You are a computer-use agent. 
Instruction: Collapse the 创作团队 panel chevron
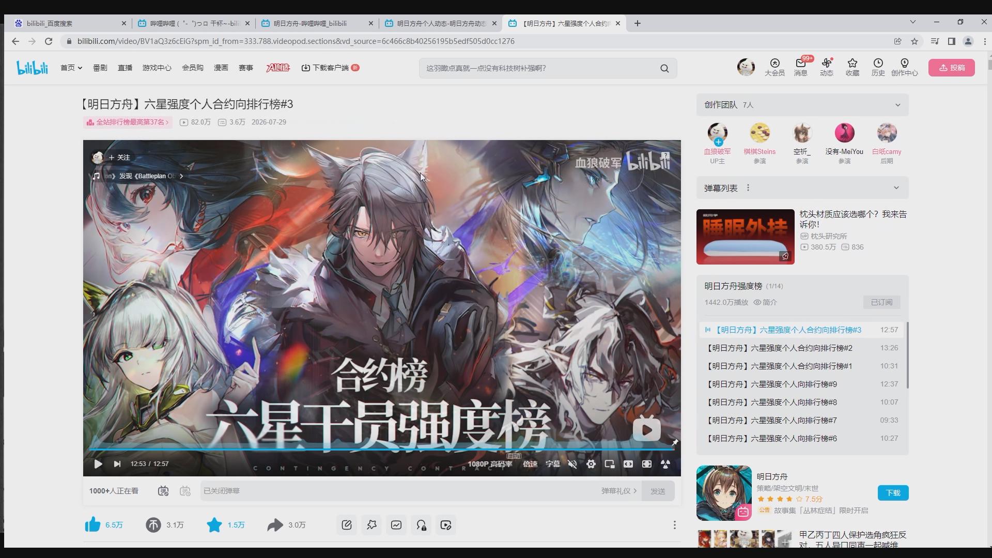coord(897,105)
